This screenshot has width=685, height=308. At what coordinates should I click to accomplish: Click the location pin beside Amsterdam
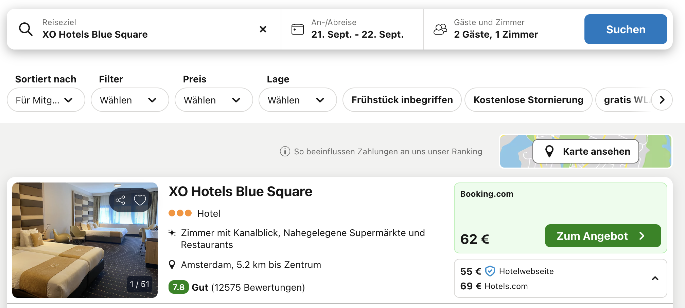click(172, 265)
